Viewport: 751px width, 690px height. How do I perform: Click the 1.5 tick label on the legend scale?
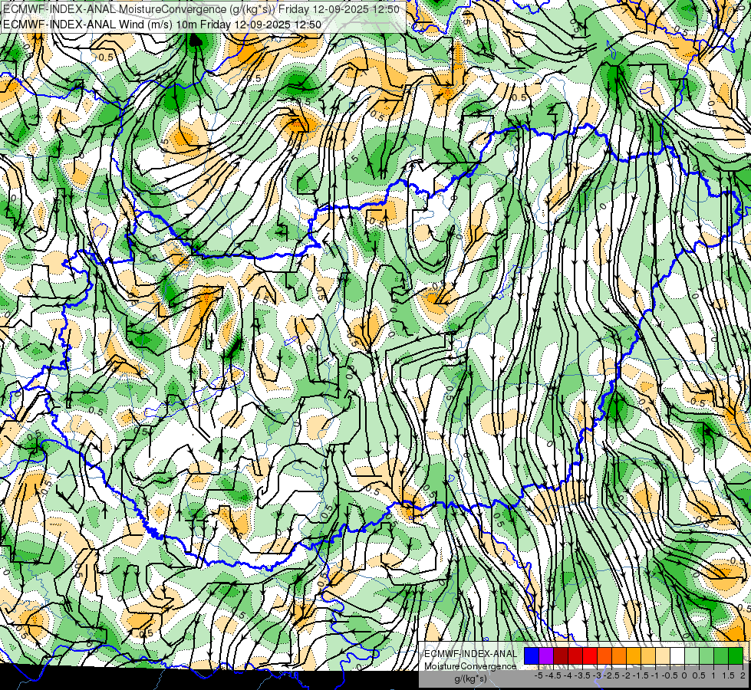coord(729,675)
